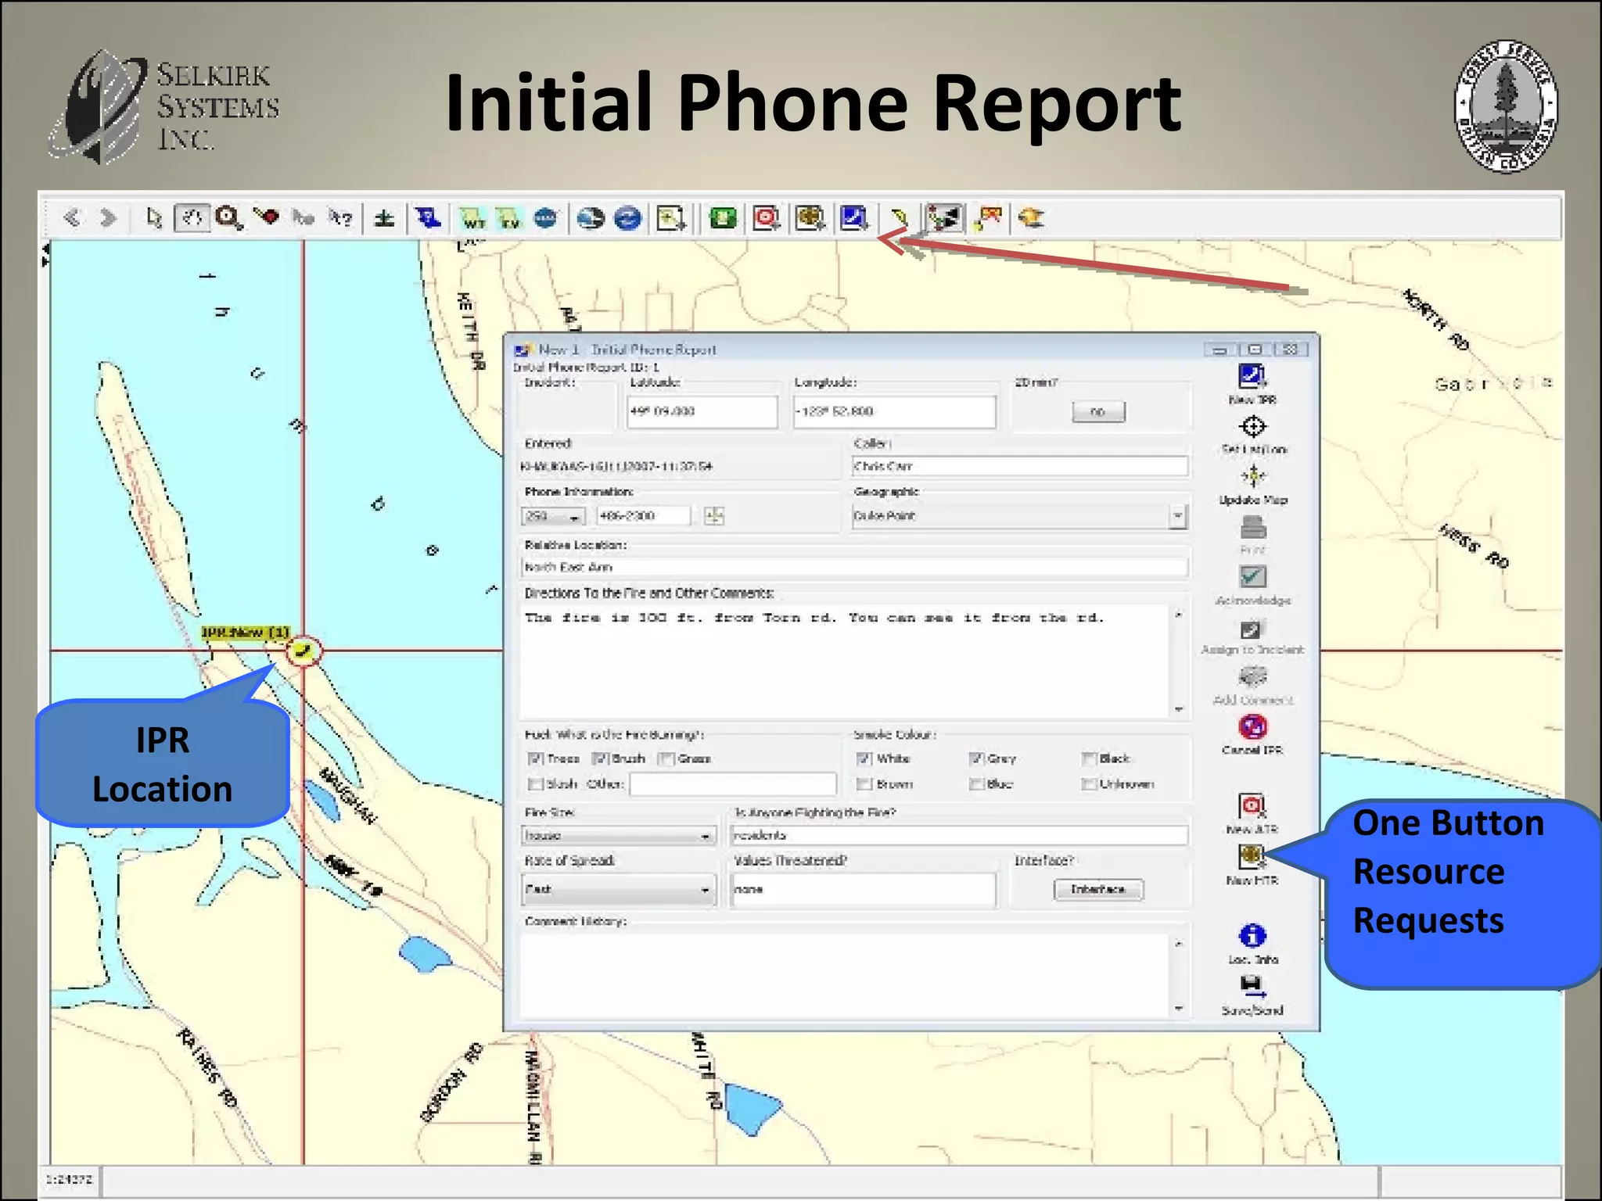Click the pointer with question mark tool
The width and height of the screenshot is (1602, 1201).
coord(340,217)
